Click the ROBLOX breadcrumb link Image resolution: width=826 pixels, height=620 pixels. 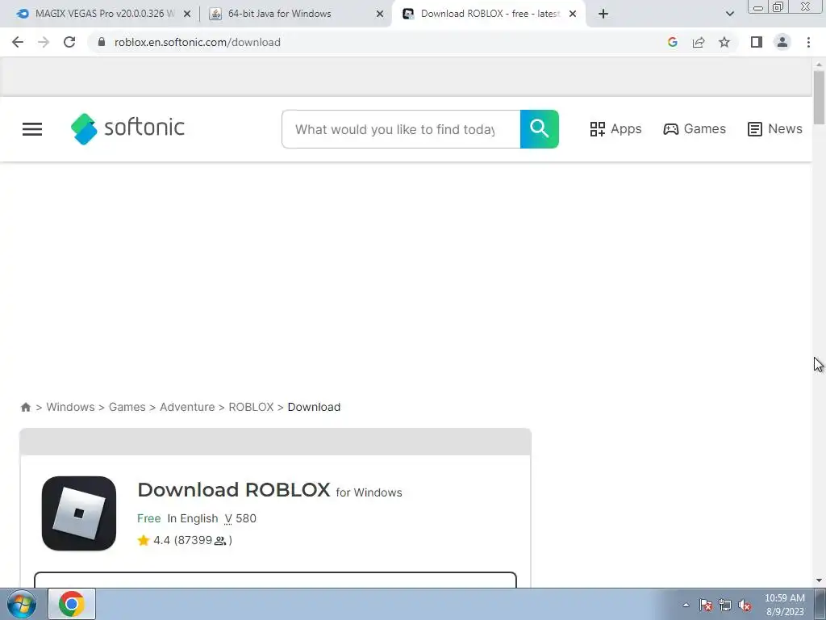251,407
